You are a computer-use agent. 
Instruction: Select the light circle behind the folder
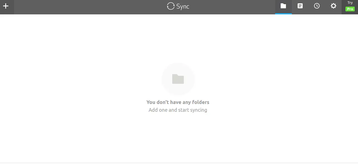(x=178, y=79)
